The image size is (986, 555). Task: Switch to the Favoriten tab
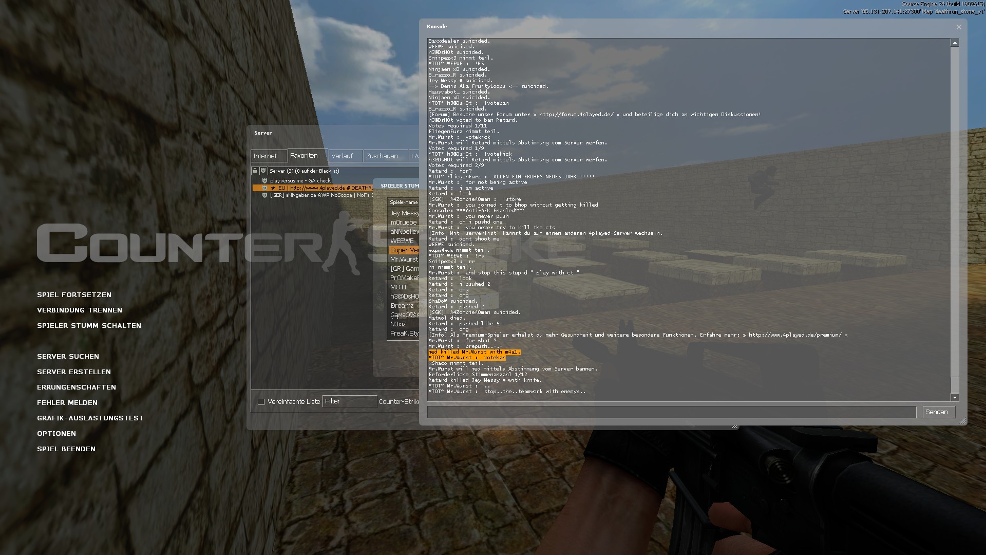(x=307, y=156)
